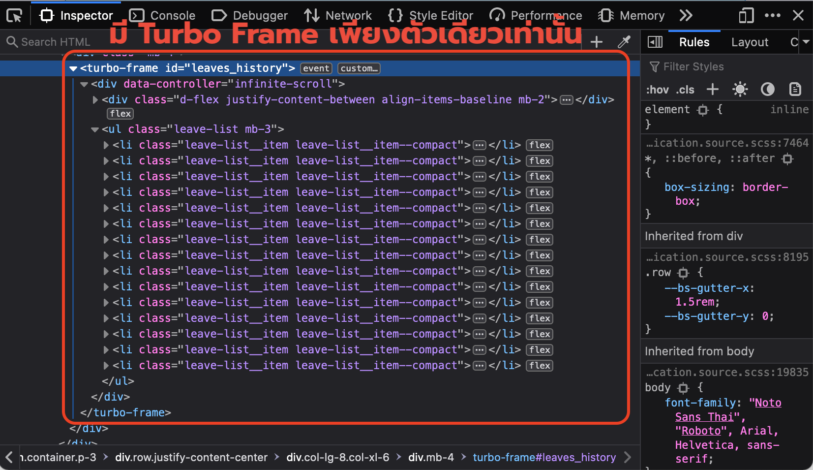Open the sidebar tabs overflow dropdown
The height and width of the screenshot is (470, 813).
[806, 42]
